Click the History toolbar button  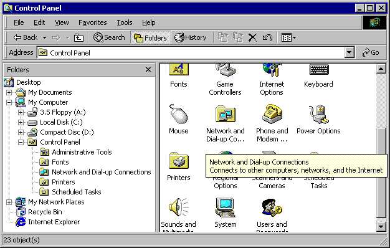191,38
